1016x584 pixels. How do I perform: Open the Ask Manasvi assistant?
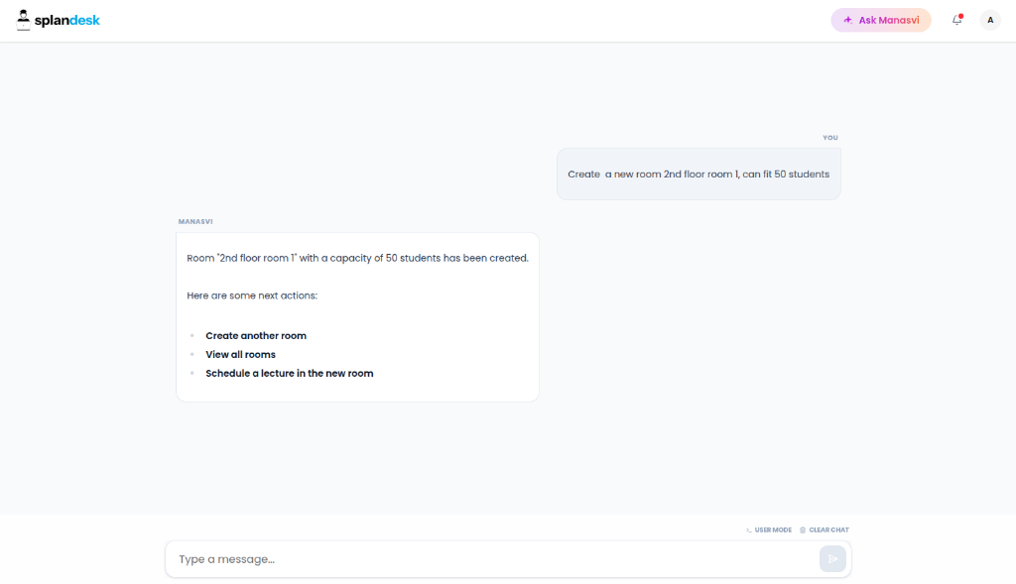[x=881, y=20]
